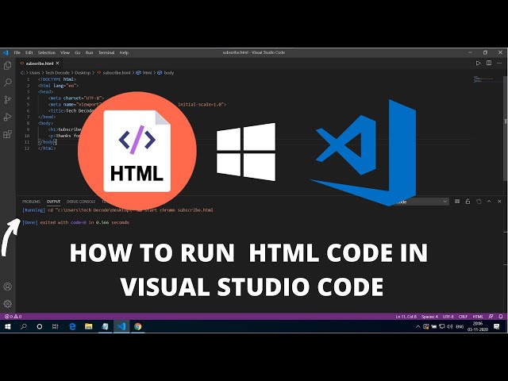Open the Source Control view

click(x=7, y=100)
